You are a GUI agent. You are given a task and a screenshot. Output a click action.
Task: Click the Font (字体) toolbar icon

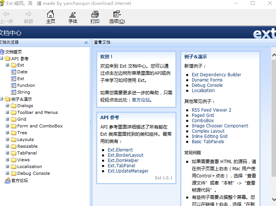(73, 15)
